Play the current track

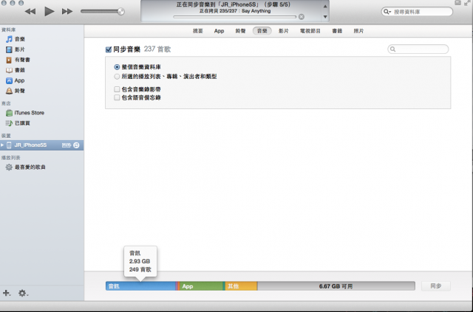coord(50,12)
